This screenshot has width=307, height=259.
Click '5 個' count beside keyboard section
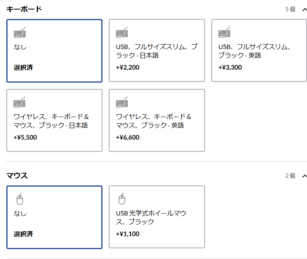click(290, 9)
